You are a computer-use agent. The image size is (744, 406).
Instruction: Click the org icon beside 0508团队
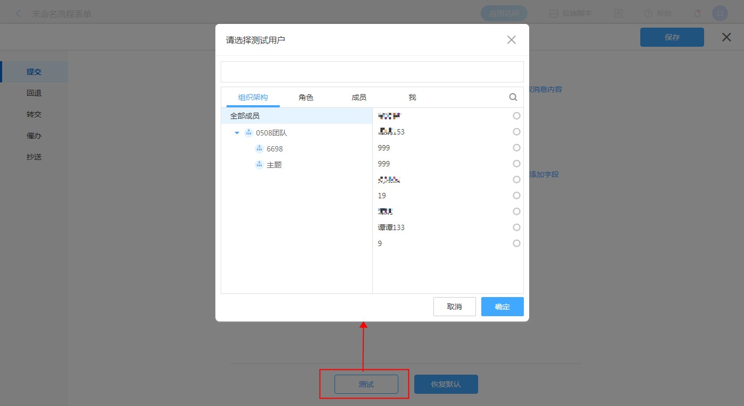tap(248, 133)
